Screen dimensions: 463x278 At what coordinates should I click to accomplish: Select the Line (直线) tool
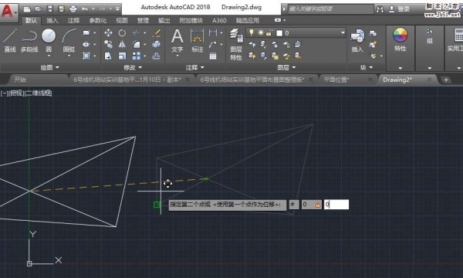click(10, 40)
